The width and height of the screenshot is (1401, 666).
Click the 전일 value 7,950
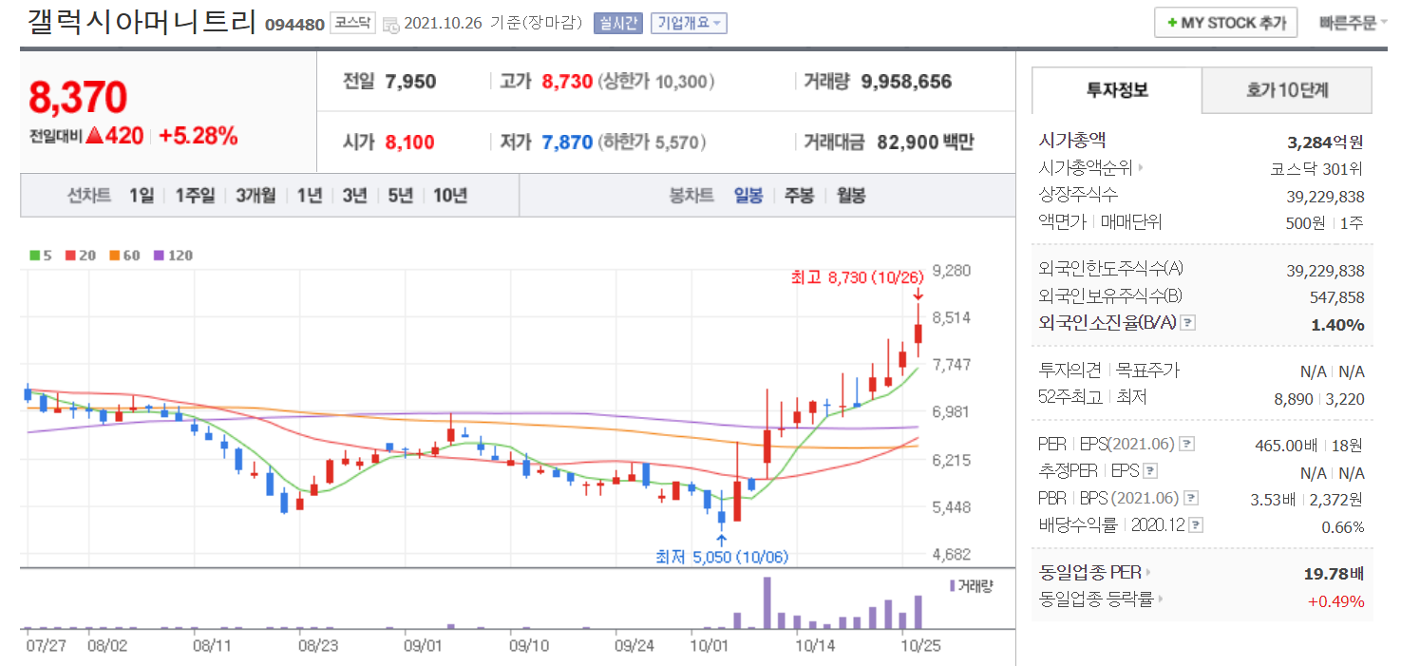click(x=411, y=82)
